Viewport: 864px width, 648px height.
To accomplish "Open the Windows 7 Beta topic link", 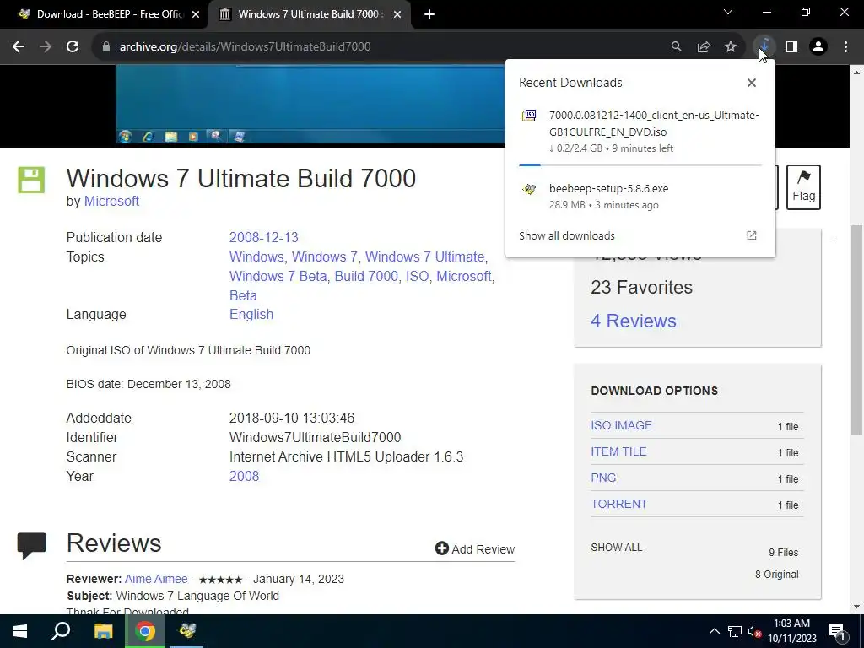I will tap(278, 276).
